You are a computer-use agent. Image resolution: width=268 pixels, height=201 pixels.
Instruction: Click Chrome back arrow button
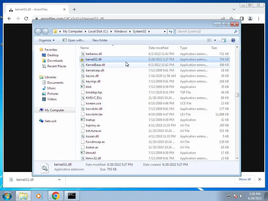point(9,19)
